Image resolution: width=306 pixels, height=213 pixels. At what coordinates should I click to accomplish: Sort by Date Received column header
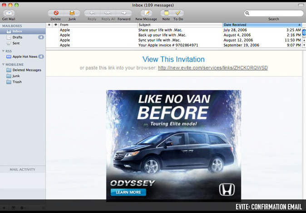(x=262, y=25)
